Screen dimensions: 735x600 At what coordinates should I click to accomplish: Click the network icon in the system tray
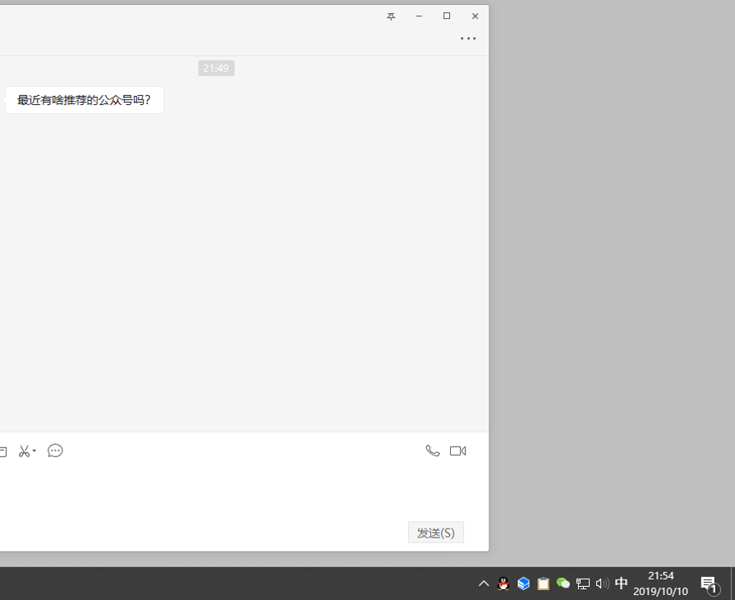pos(582,583)
